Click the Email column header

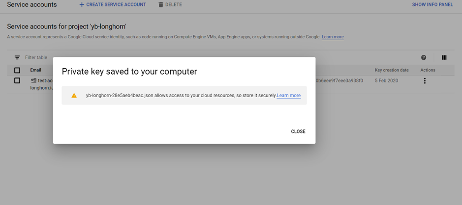[35, 70]
